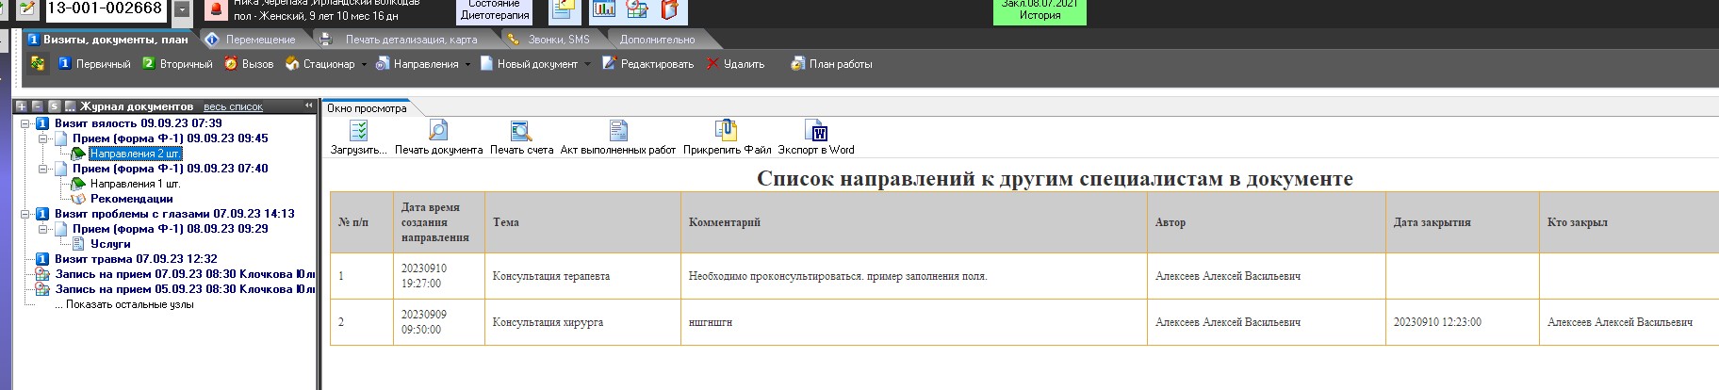Collapse the Визит проблемы с глазами node
The width and height of the screenshot is (1719, 390).
coord(25,214)
